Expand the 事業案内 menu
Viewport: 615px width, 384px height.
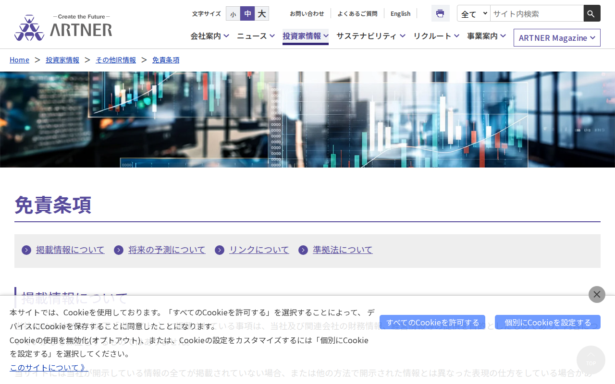[x=486, y=36]
